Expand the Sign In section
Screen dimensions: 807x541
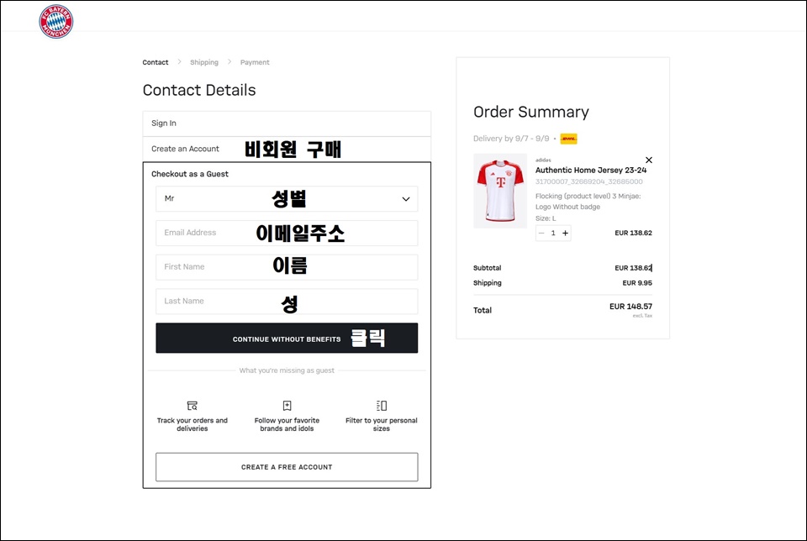[x=287, y=123]
